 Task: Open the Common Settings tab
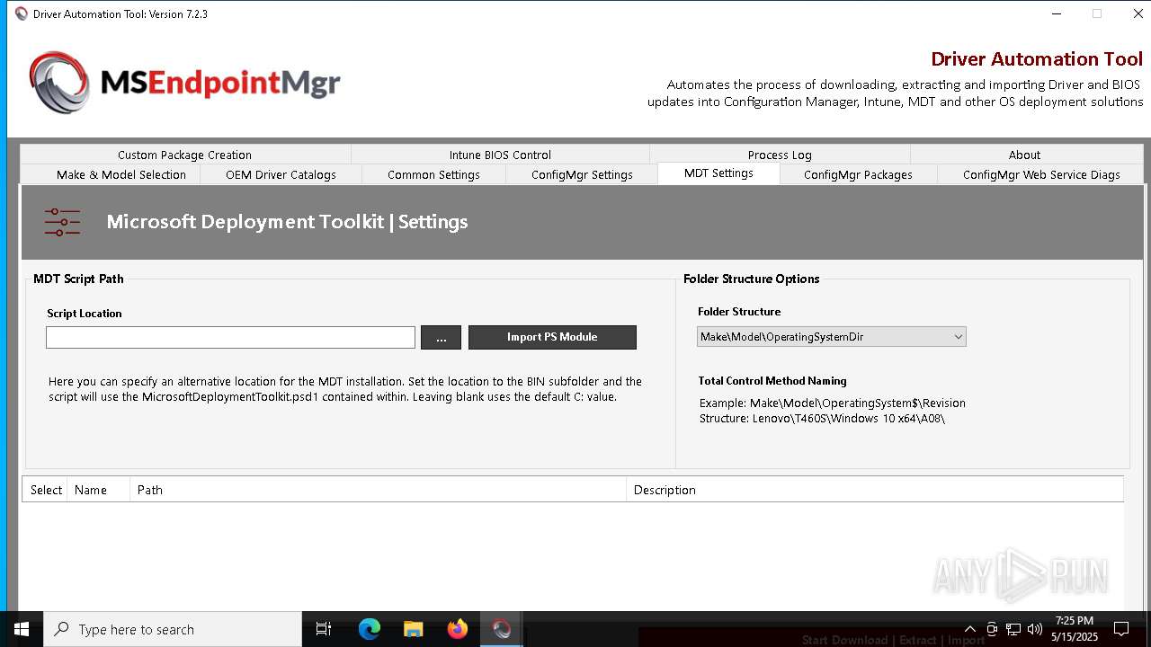(433, 174)
